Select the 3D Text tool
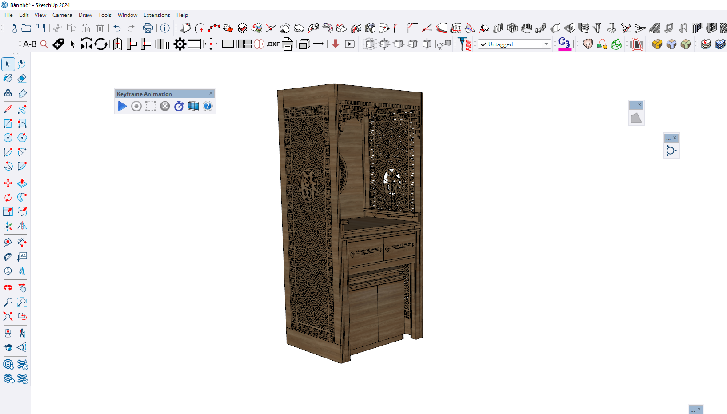Viewport: 727px width, 414px height. [22, 271]
